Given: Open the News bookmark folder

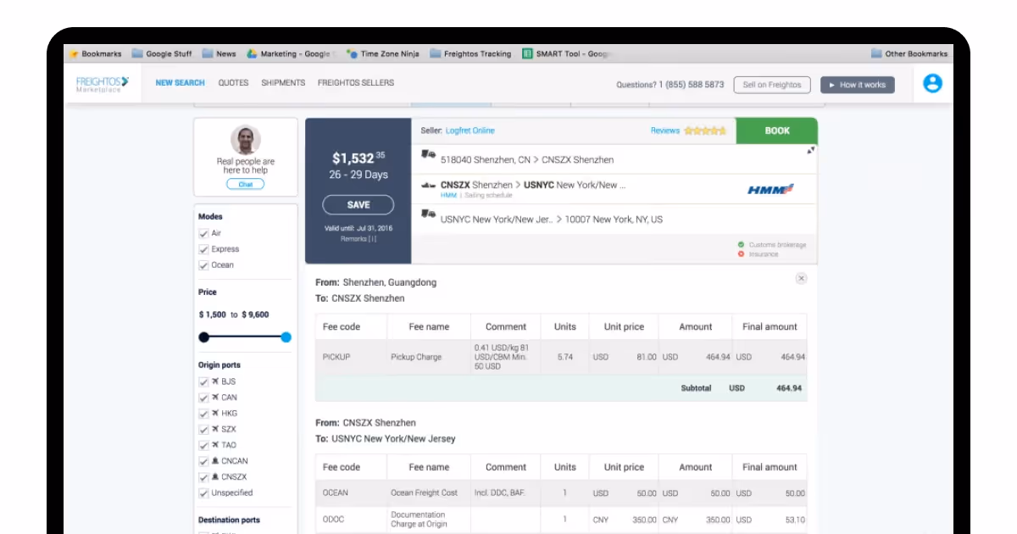Looking at the screenshot, I should click(x=219, y=53).
